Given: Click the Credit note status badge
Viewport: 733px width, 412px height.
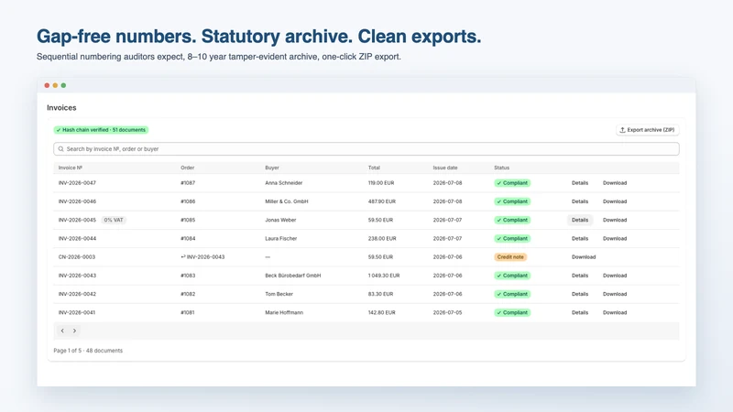Looking at the screenshot, I should (x=510, y=257).
